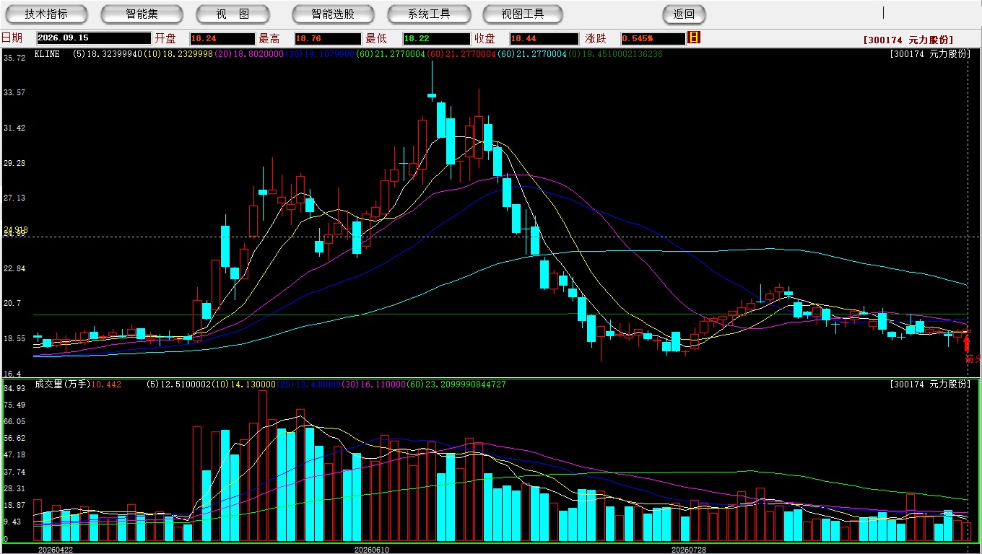Click the (10)18.2329998 MA10 value
The height and width of the screenshot is (554, 982).
click(177, 53)
